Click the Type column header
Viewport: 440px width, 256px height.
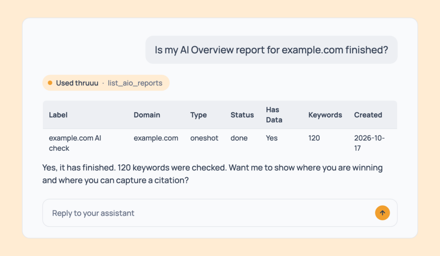[199, 115]
